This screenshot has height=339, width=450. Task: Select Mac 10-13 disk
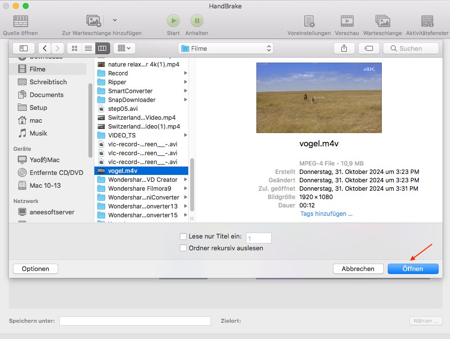pos(47,186)
